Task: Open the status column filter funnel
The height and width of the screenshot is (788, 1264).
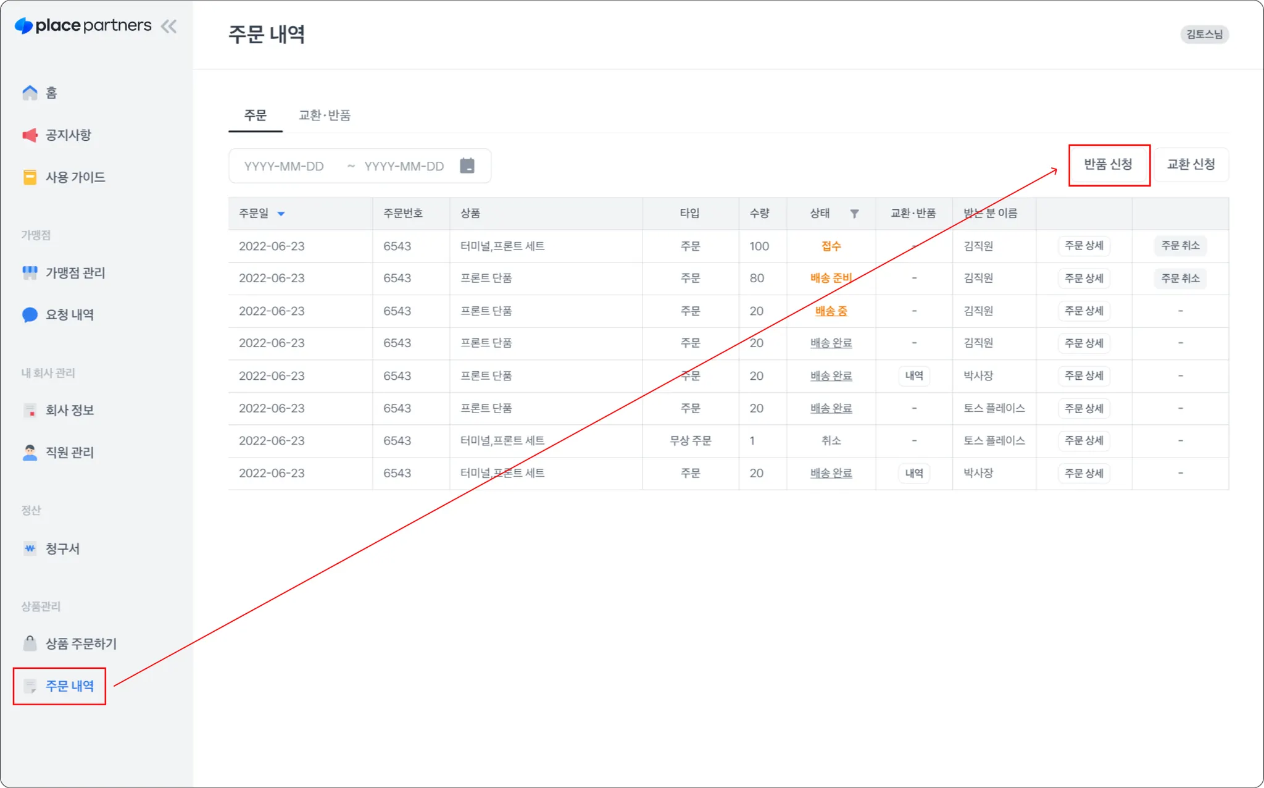Action: click(854, 214)
